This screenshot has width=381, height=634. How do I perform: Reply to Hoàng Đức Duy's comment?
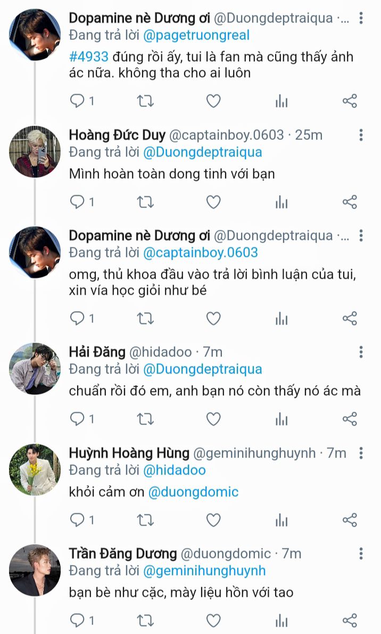78,202
